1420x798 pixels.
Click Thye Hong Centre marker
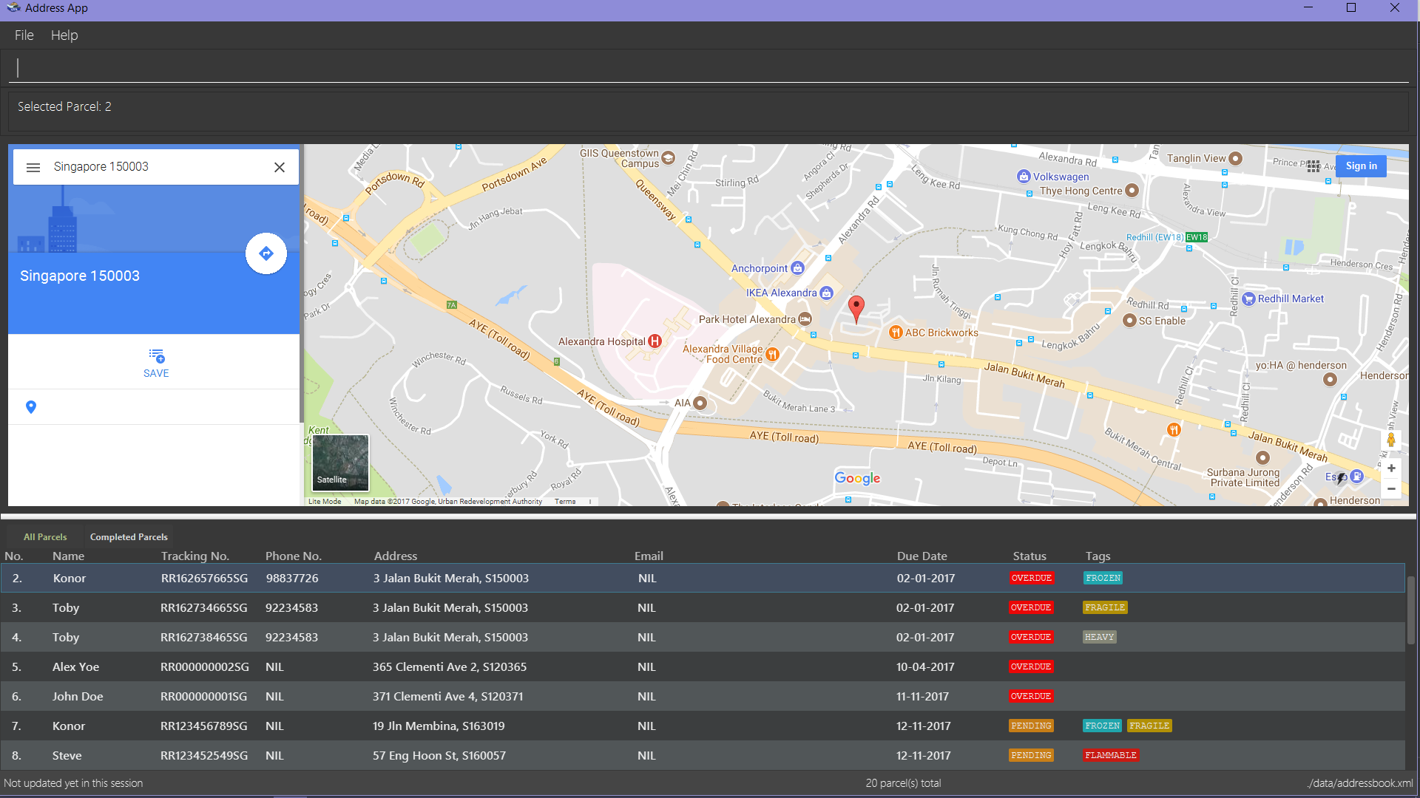click(x=1132, y=191)
